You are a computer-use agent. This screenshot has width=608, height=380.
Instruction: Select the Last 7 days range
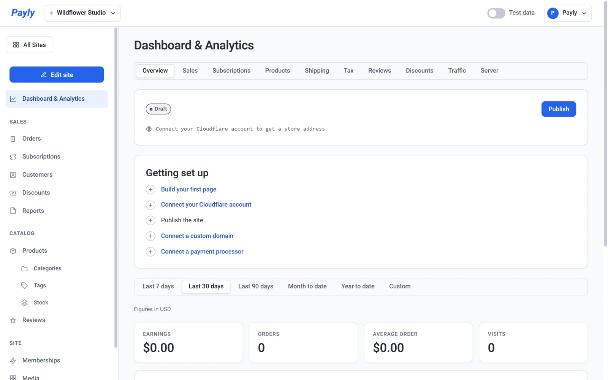[158, 286]
